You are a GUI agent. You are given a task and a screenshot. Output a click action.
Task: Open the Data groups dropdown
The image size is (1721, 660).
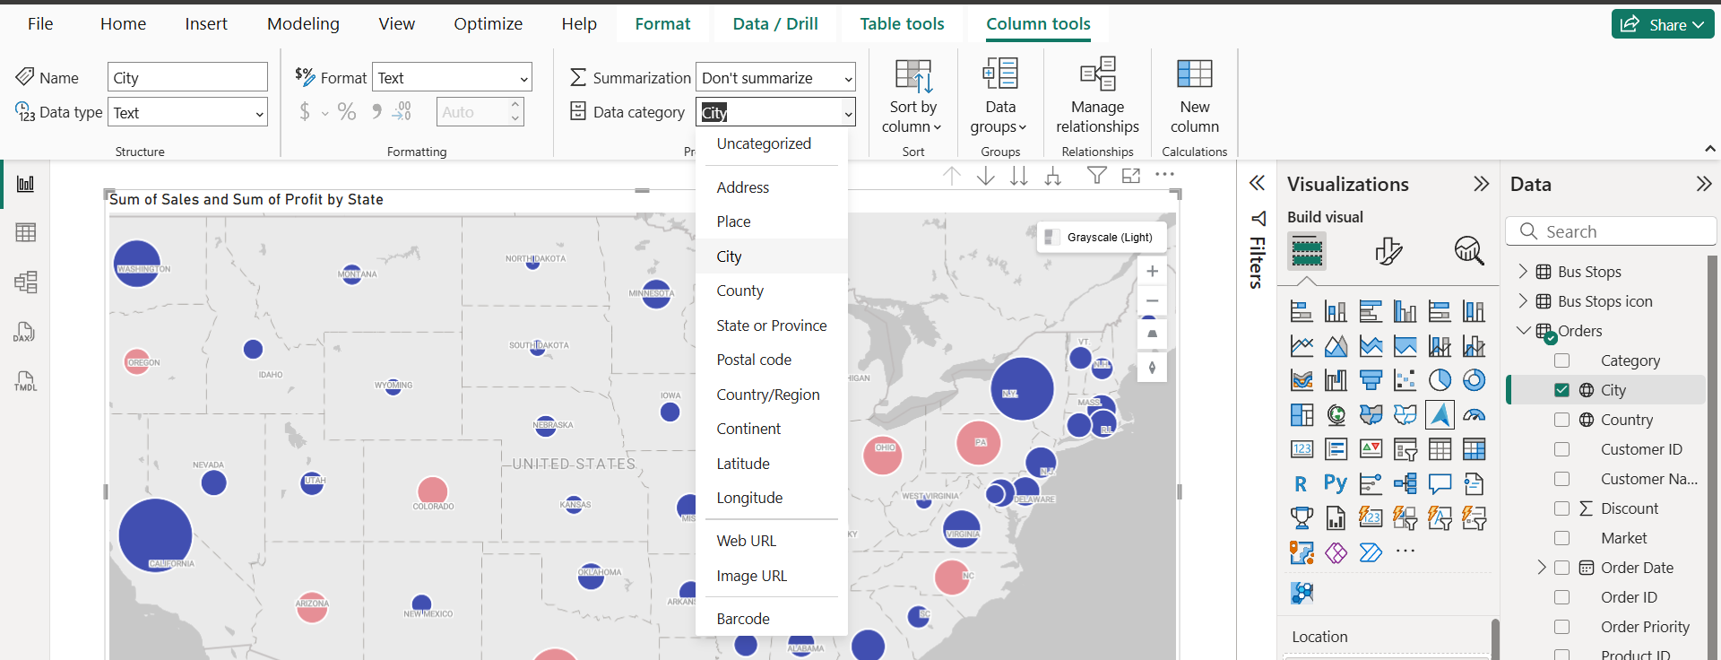[999, 97]
